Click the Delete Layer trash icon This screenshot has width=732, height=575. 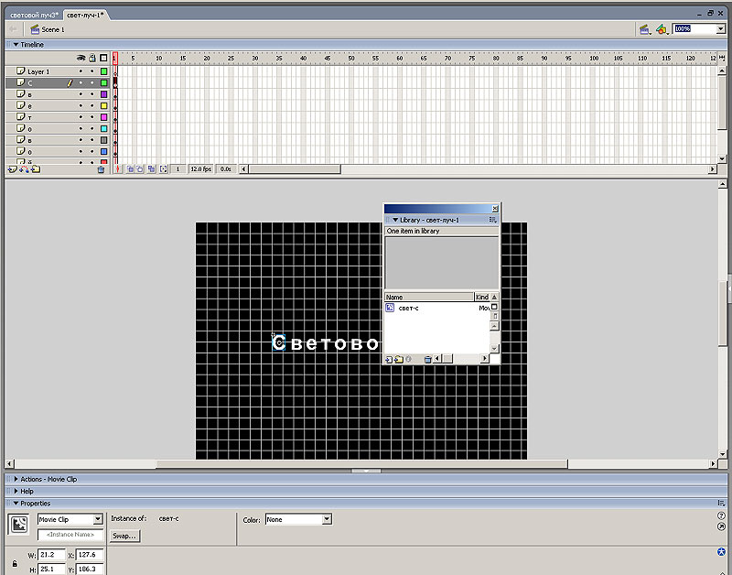click(x=101, y=169)
